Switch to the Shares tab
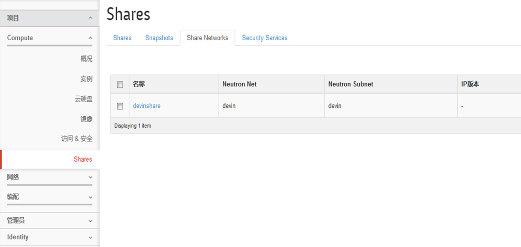The image size is (521, 247). [x=122, y=38]
